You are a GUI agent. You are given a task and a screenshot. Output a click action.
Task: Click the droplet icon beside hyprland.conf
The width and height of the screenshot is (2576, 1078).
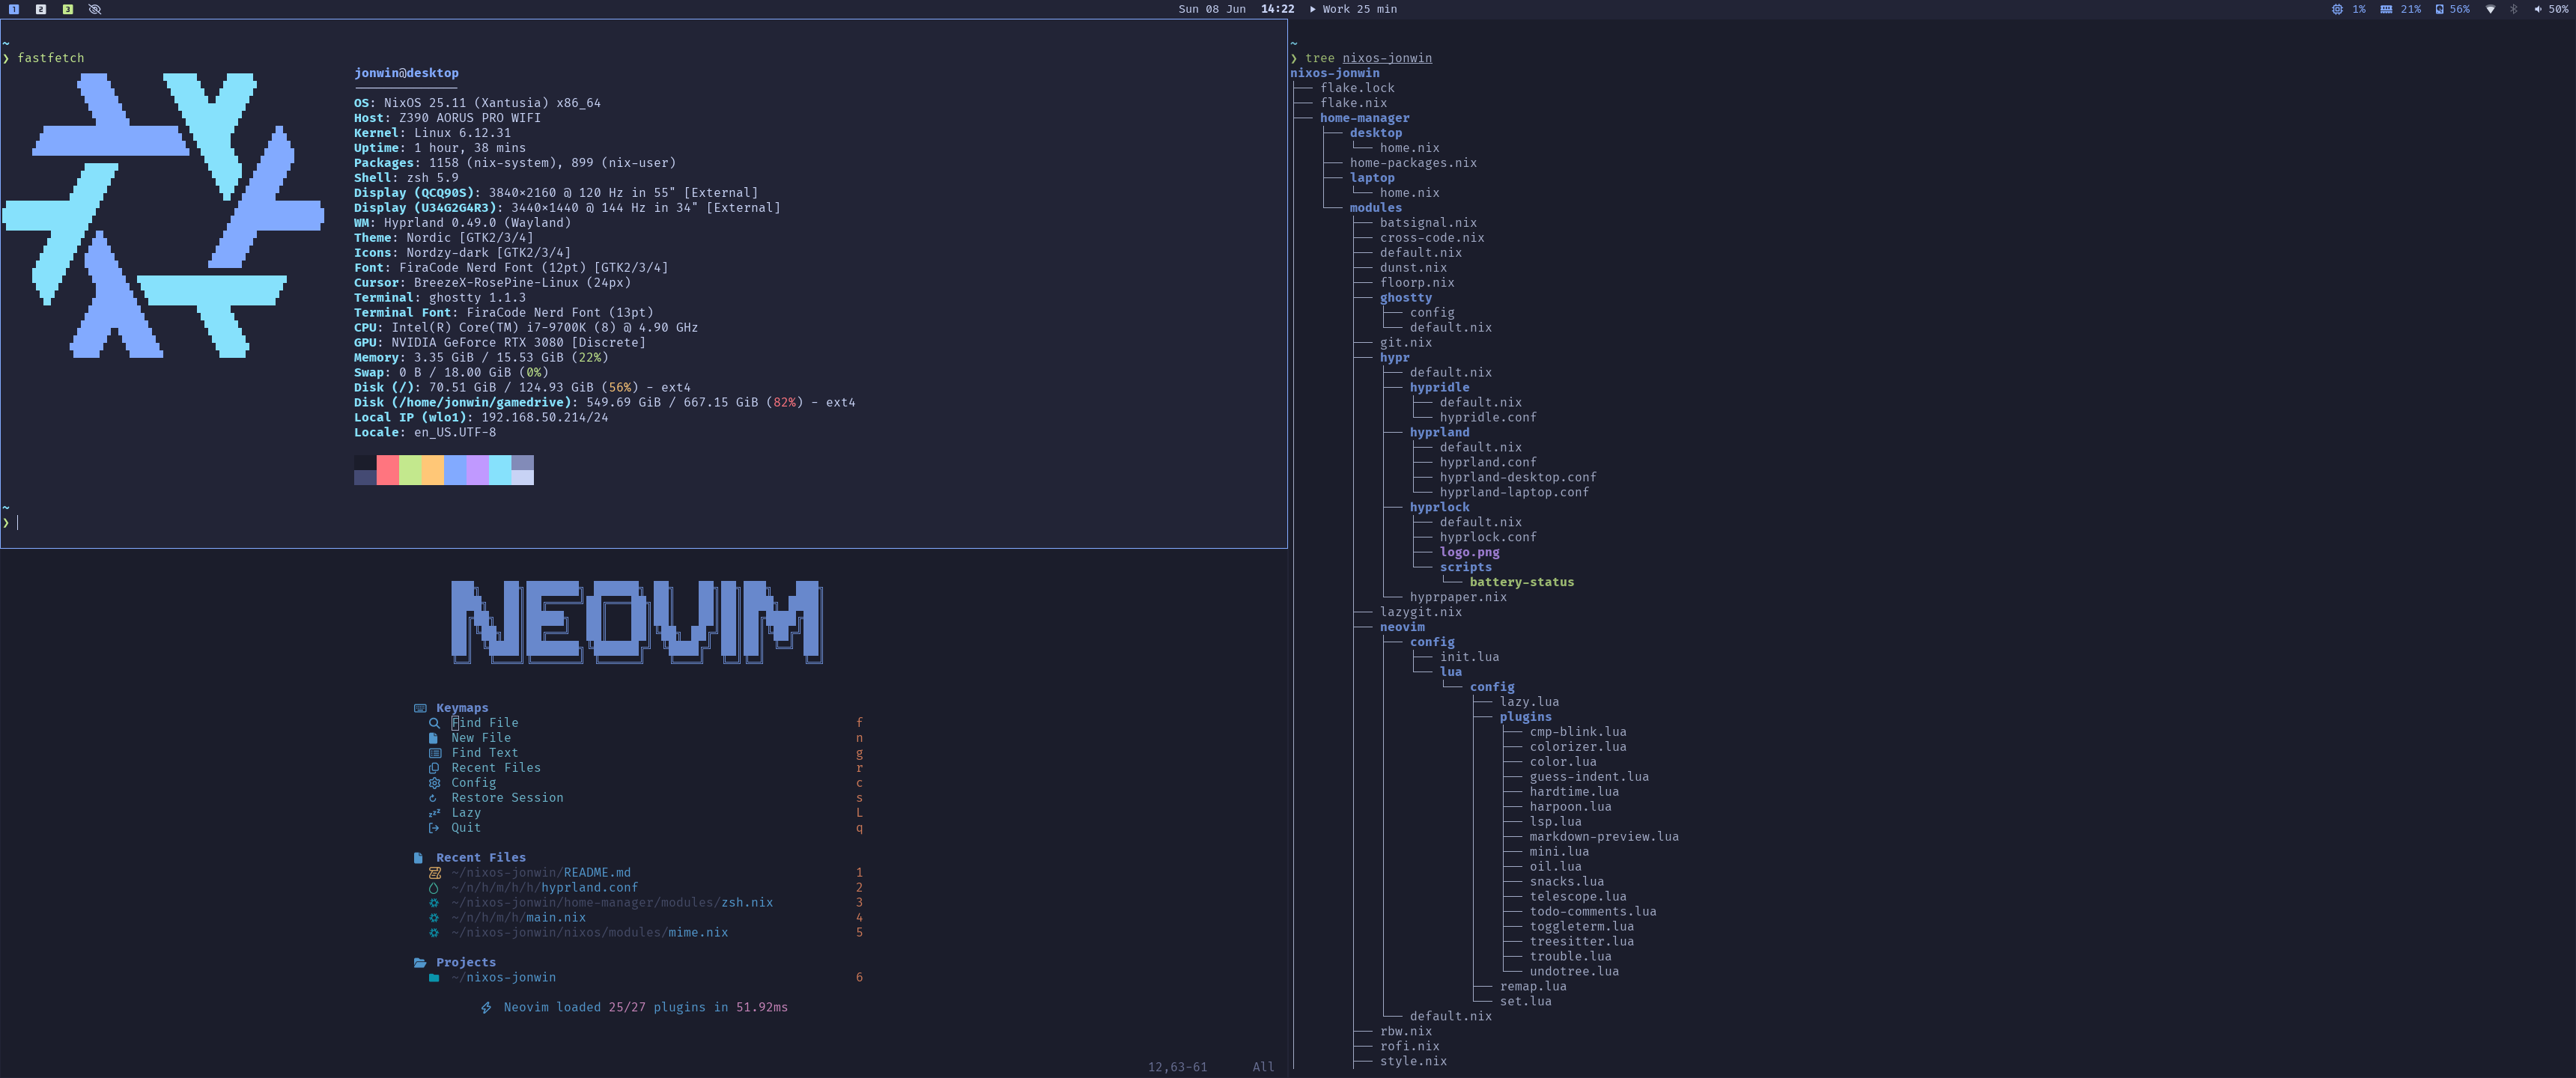pos(434,888)
